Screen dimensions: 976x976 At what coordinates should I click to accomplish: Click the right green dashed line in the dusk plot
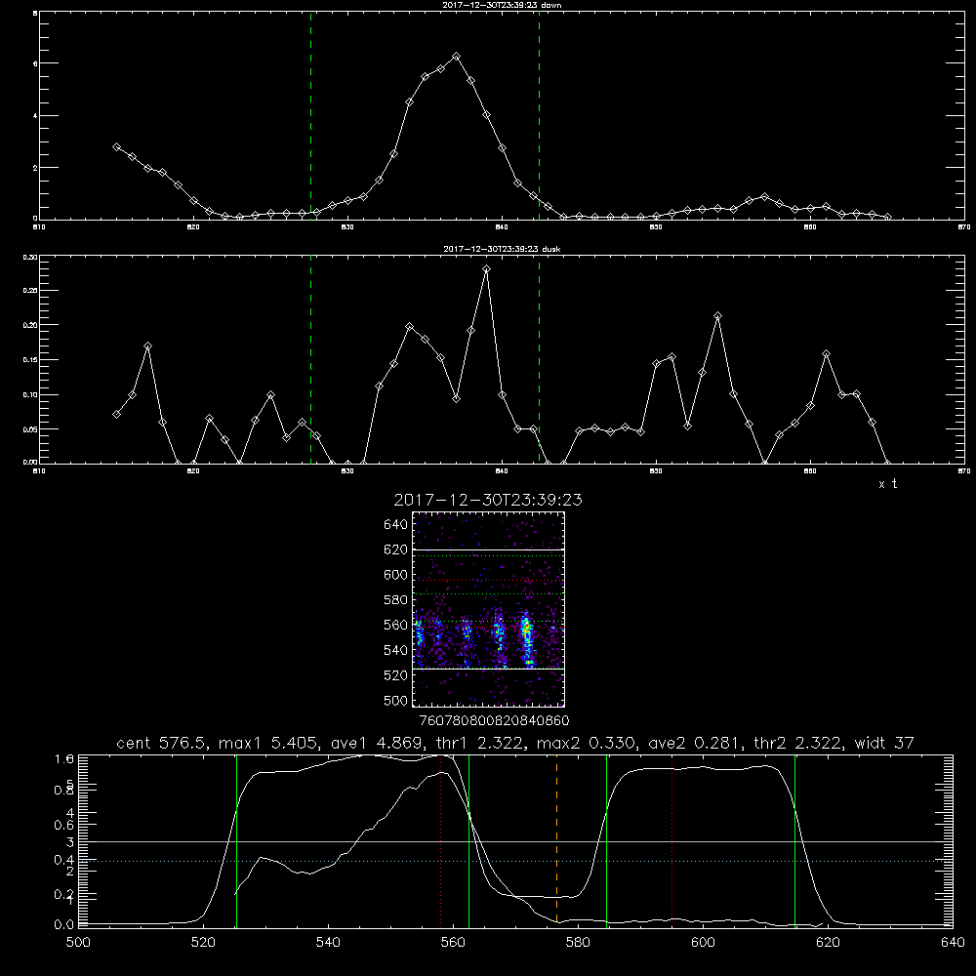(x=539, y=359)
